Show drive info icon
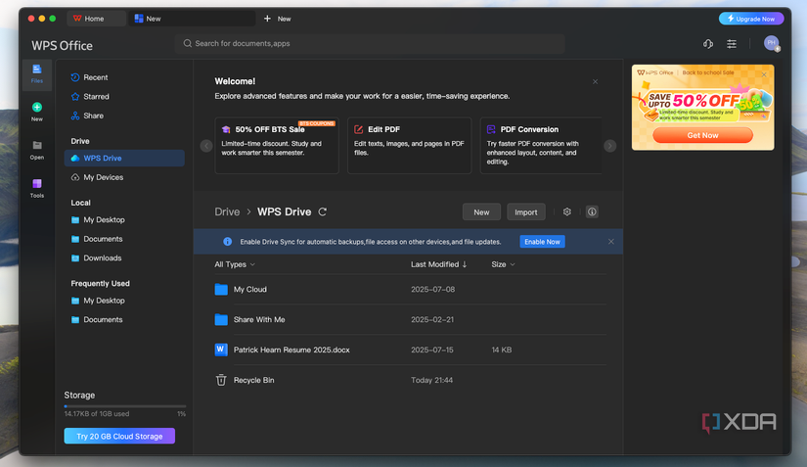Image resolution: width=807 pixels, height=467 pixels. (x=592, y=212)
